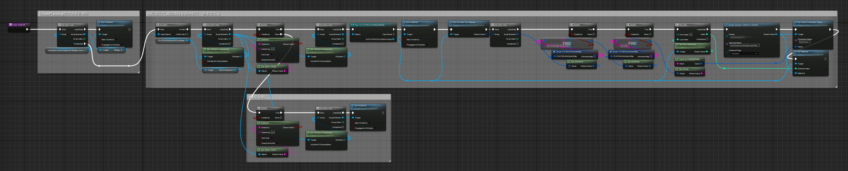
Task: Click resize handle of the urf comment box
Action: click(x=390, y=161)
